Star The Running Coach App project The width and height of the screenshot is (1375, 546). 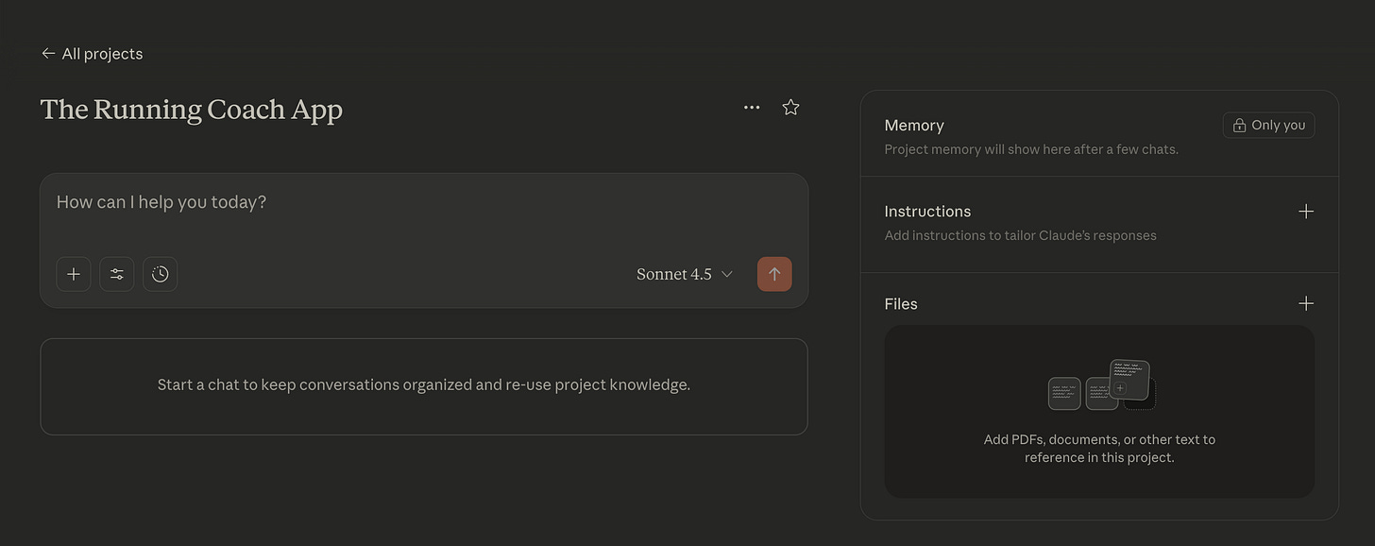pos(791,108)
